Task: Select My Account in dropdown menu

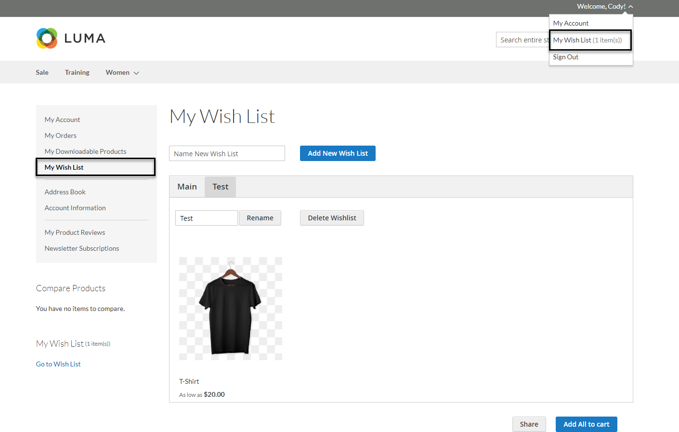Action: pos(571,23)
